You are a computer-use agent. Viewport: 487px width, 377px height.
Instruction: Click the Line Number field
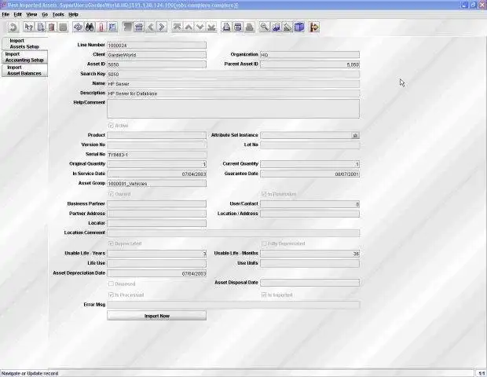pos(156,46)
